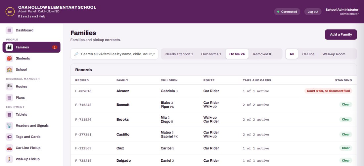364x166 pixels.
Task: Open the Brooks family record
Action: click(213, 120)
